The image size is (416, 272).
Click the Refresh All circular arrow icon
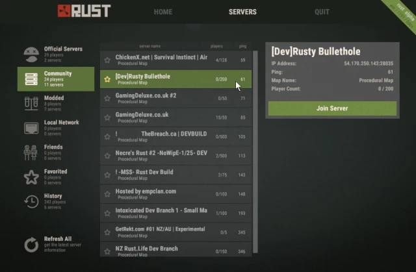click(31, 245)
